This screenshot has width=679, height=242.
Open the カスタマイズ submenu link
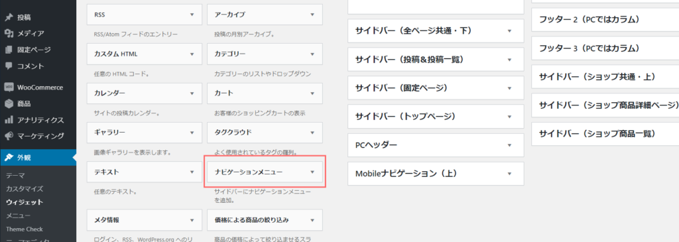tap(25, 189)
